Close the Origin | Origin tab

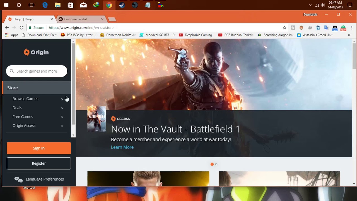tap(52, 19)
